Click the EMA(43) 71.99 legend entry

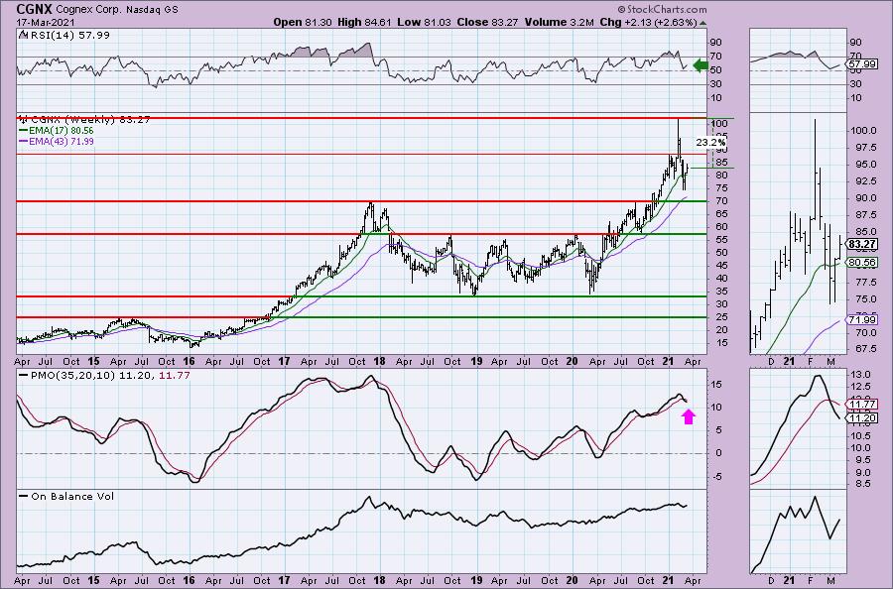click(57, 141)
